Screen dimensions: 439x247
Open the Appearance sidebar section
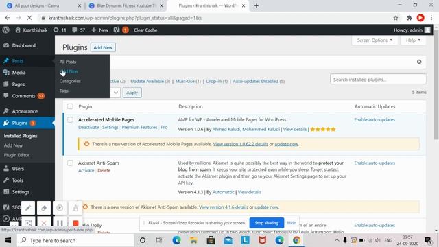tap(25, 111)
